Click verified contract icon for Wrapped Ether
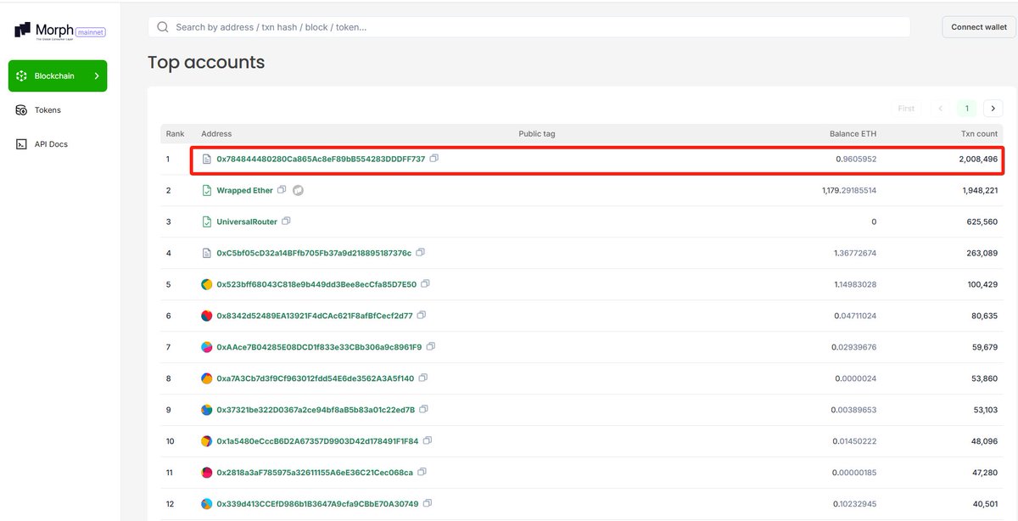Image resolution: width=1018 pixels, height=521 pixels. pyautogui.click(x=206, y=191)
